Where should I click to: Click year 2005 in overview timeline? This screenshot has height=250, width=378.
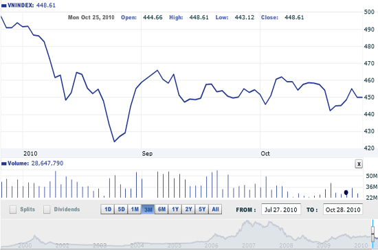click(175, 245)
